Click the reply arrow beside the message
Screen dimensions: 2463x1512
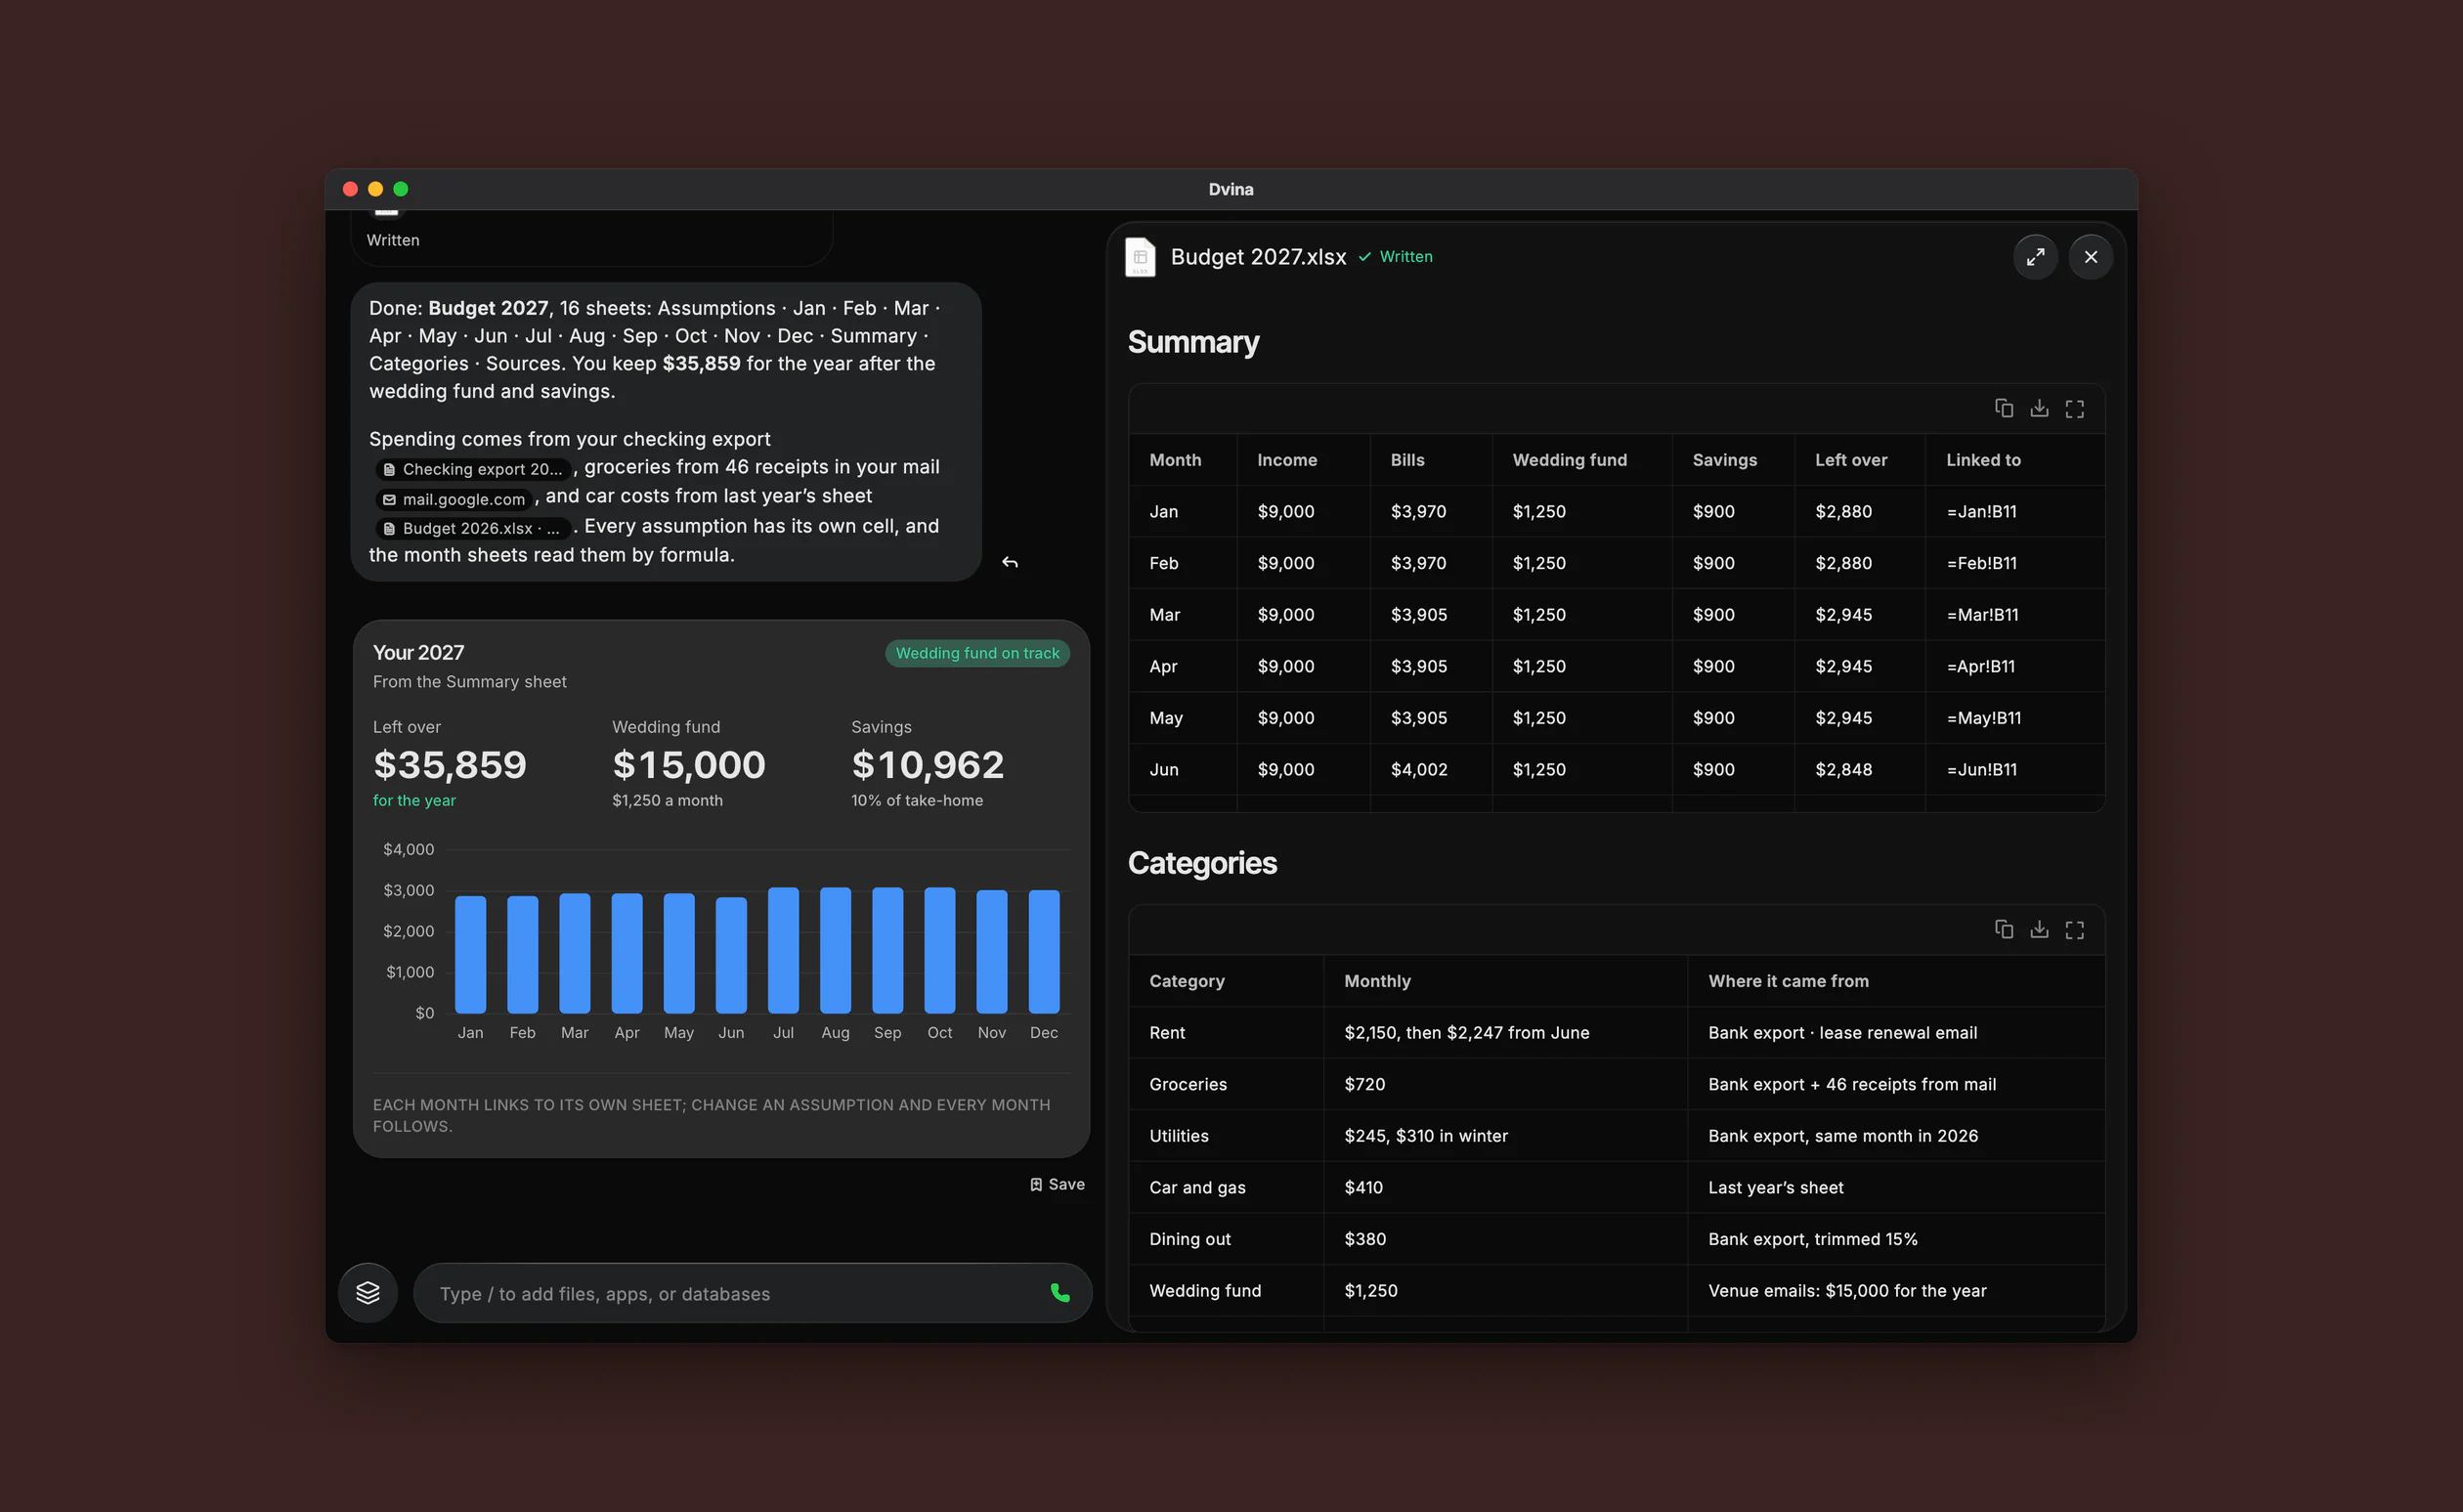tap(1010, 562)
